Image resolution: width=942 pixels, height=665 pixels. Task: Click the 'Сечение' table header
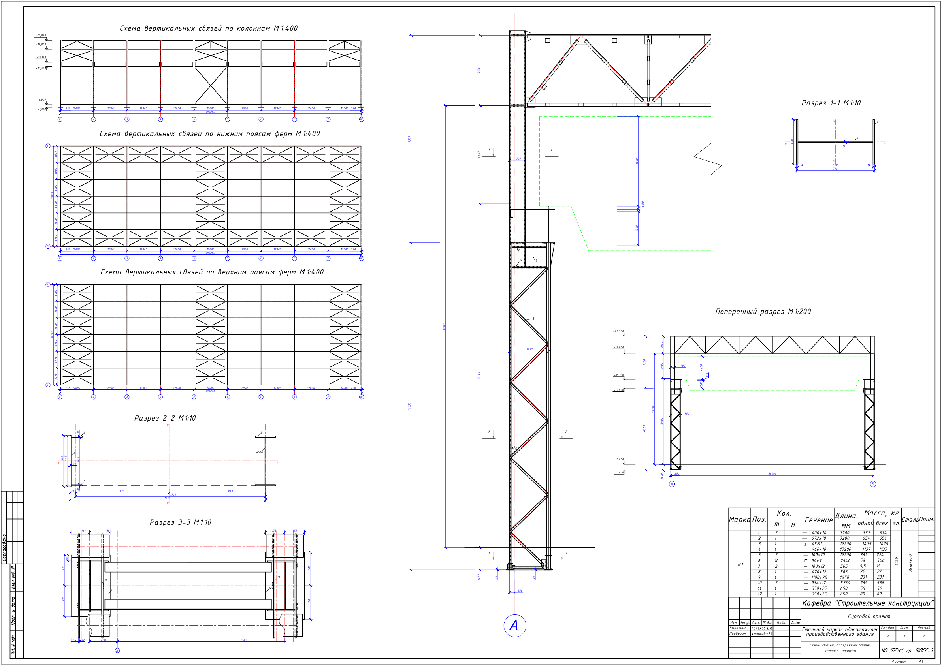(x=819, y=520)
